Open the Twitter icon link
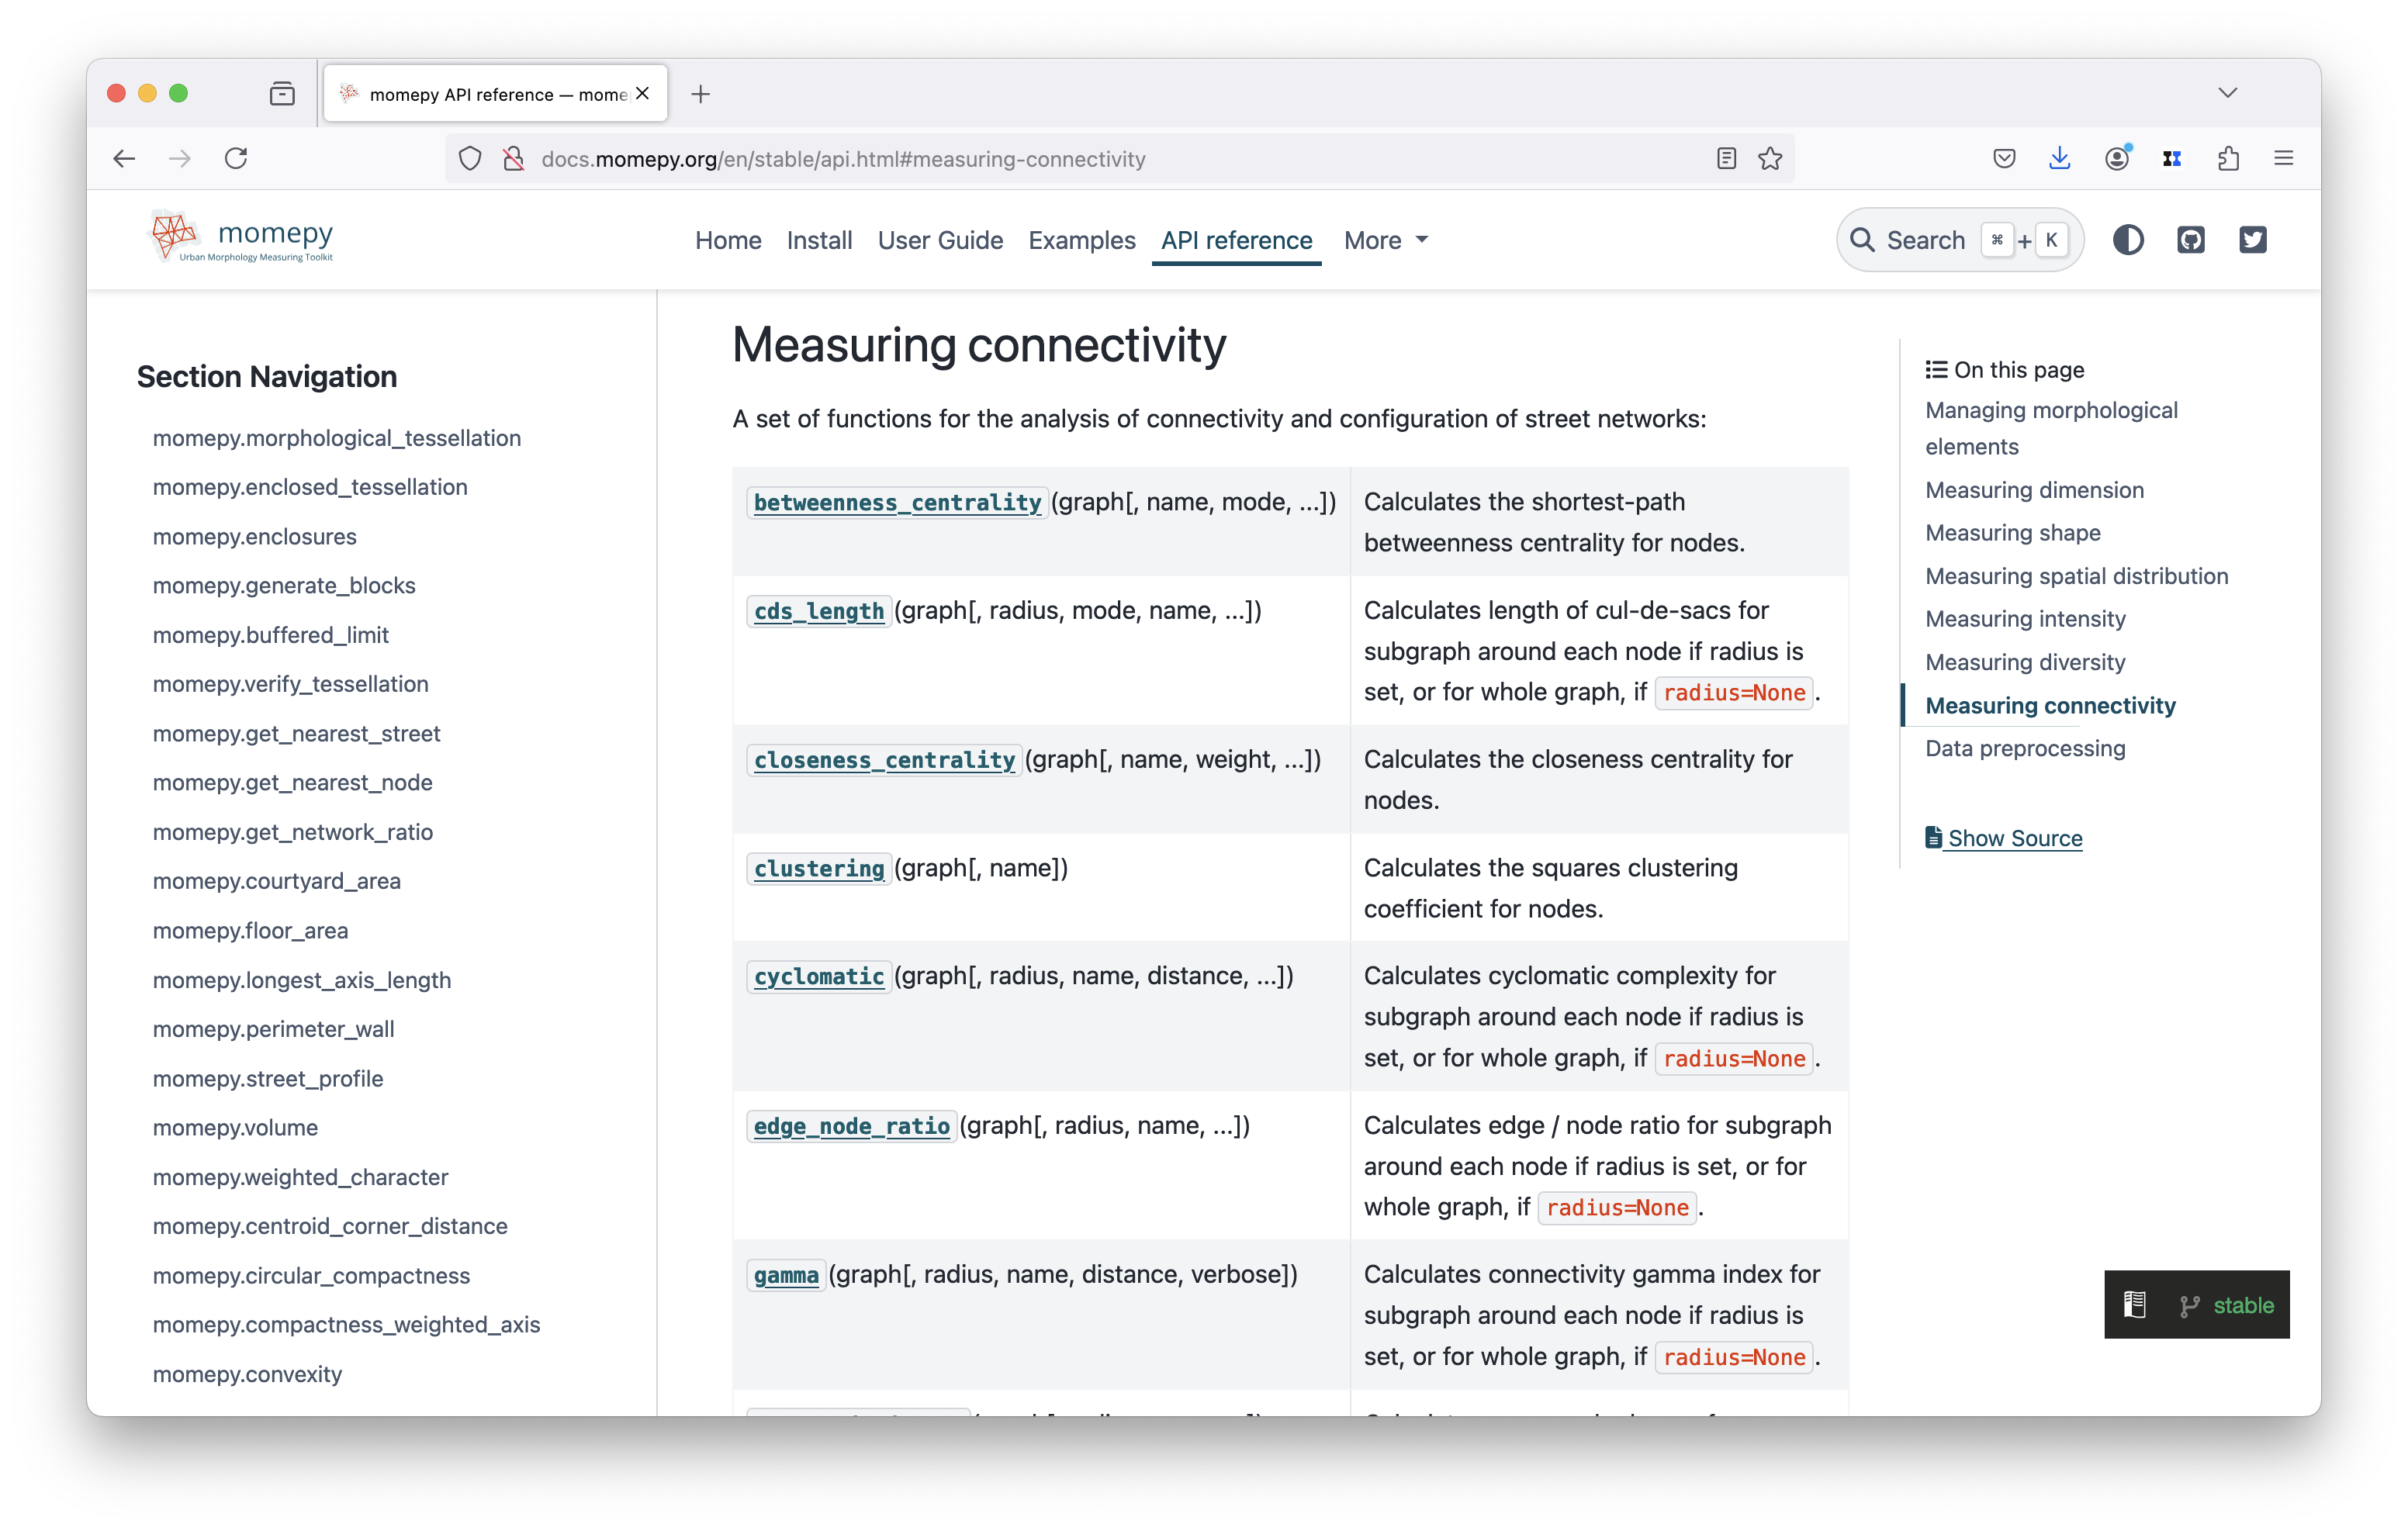Screen dimensions: 2408x1531 pos(2252,240)
